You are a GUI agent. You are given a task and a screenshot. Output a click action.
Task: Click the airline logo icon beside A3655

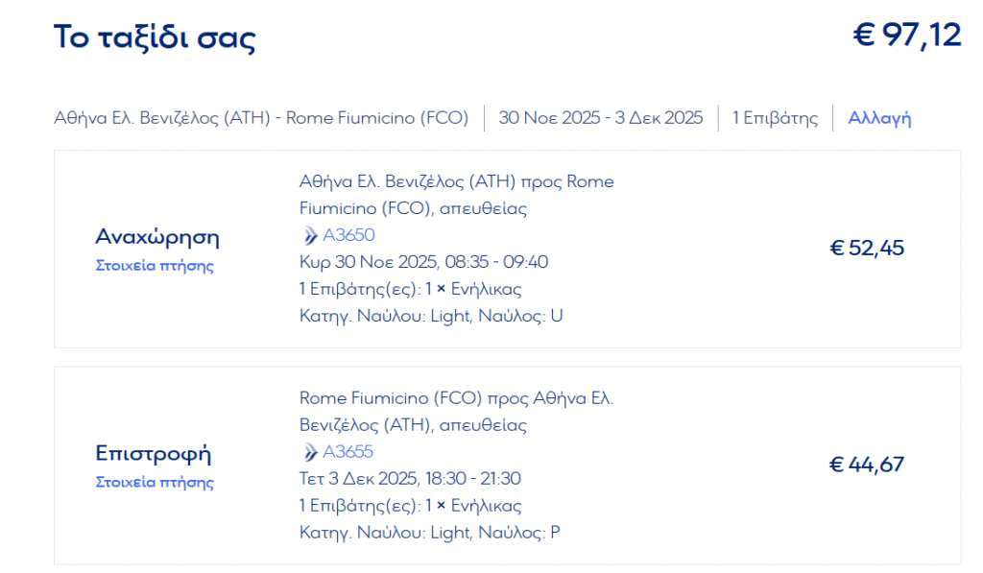tap(310, 452)
